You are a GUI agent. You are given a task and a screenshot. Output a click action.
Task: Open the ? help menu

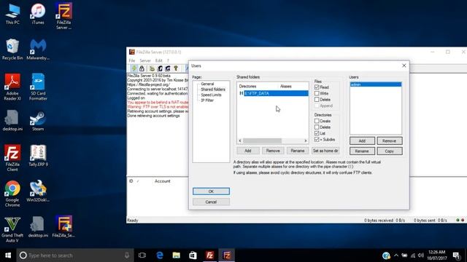(168, 60)
